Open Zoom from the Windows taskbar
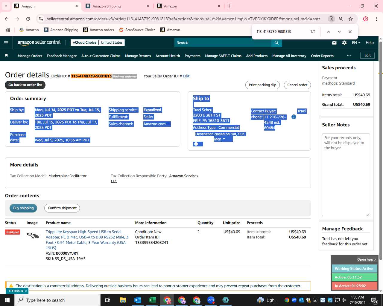The width and height of the screenshot is (383, 306). click(211, 300)
